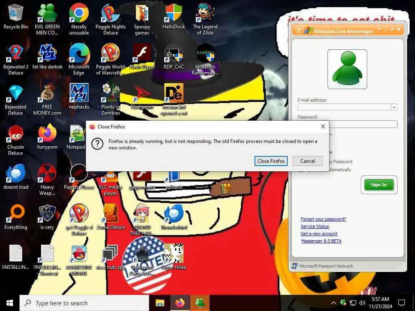Click the Close Firefox button

[x=271, y=161]
